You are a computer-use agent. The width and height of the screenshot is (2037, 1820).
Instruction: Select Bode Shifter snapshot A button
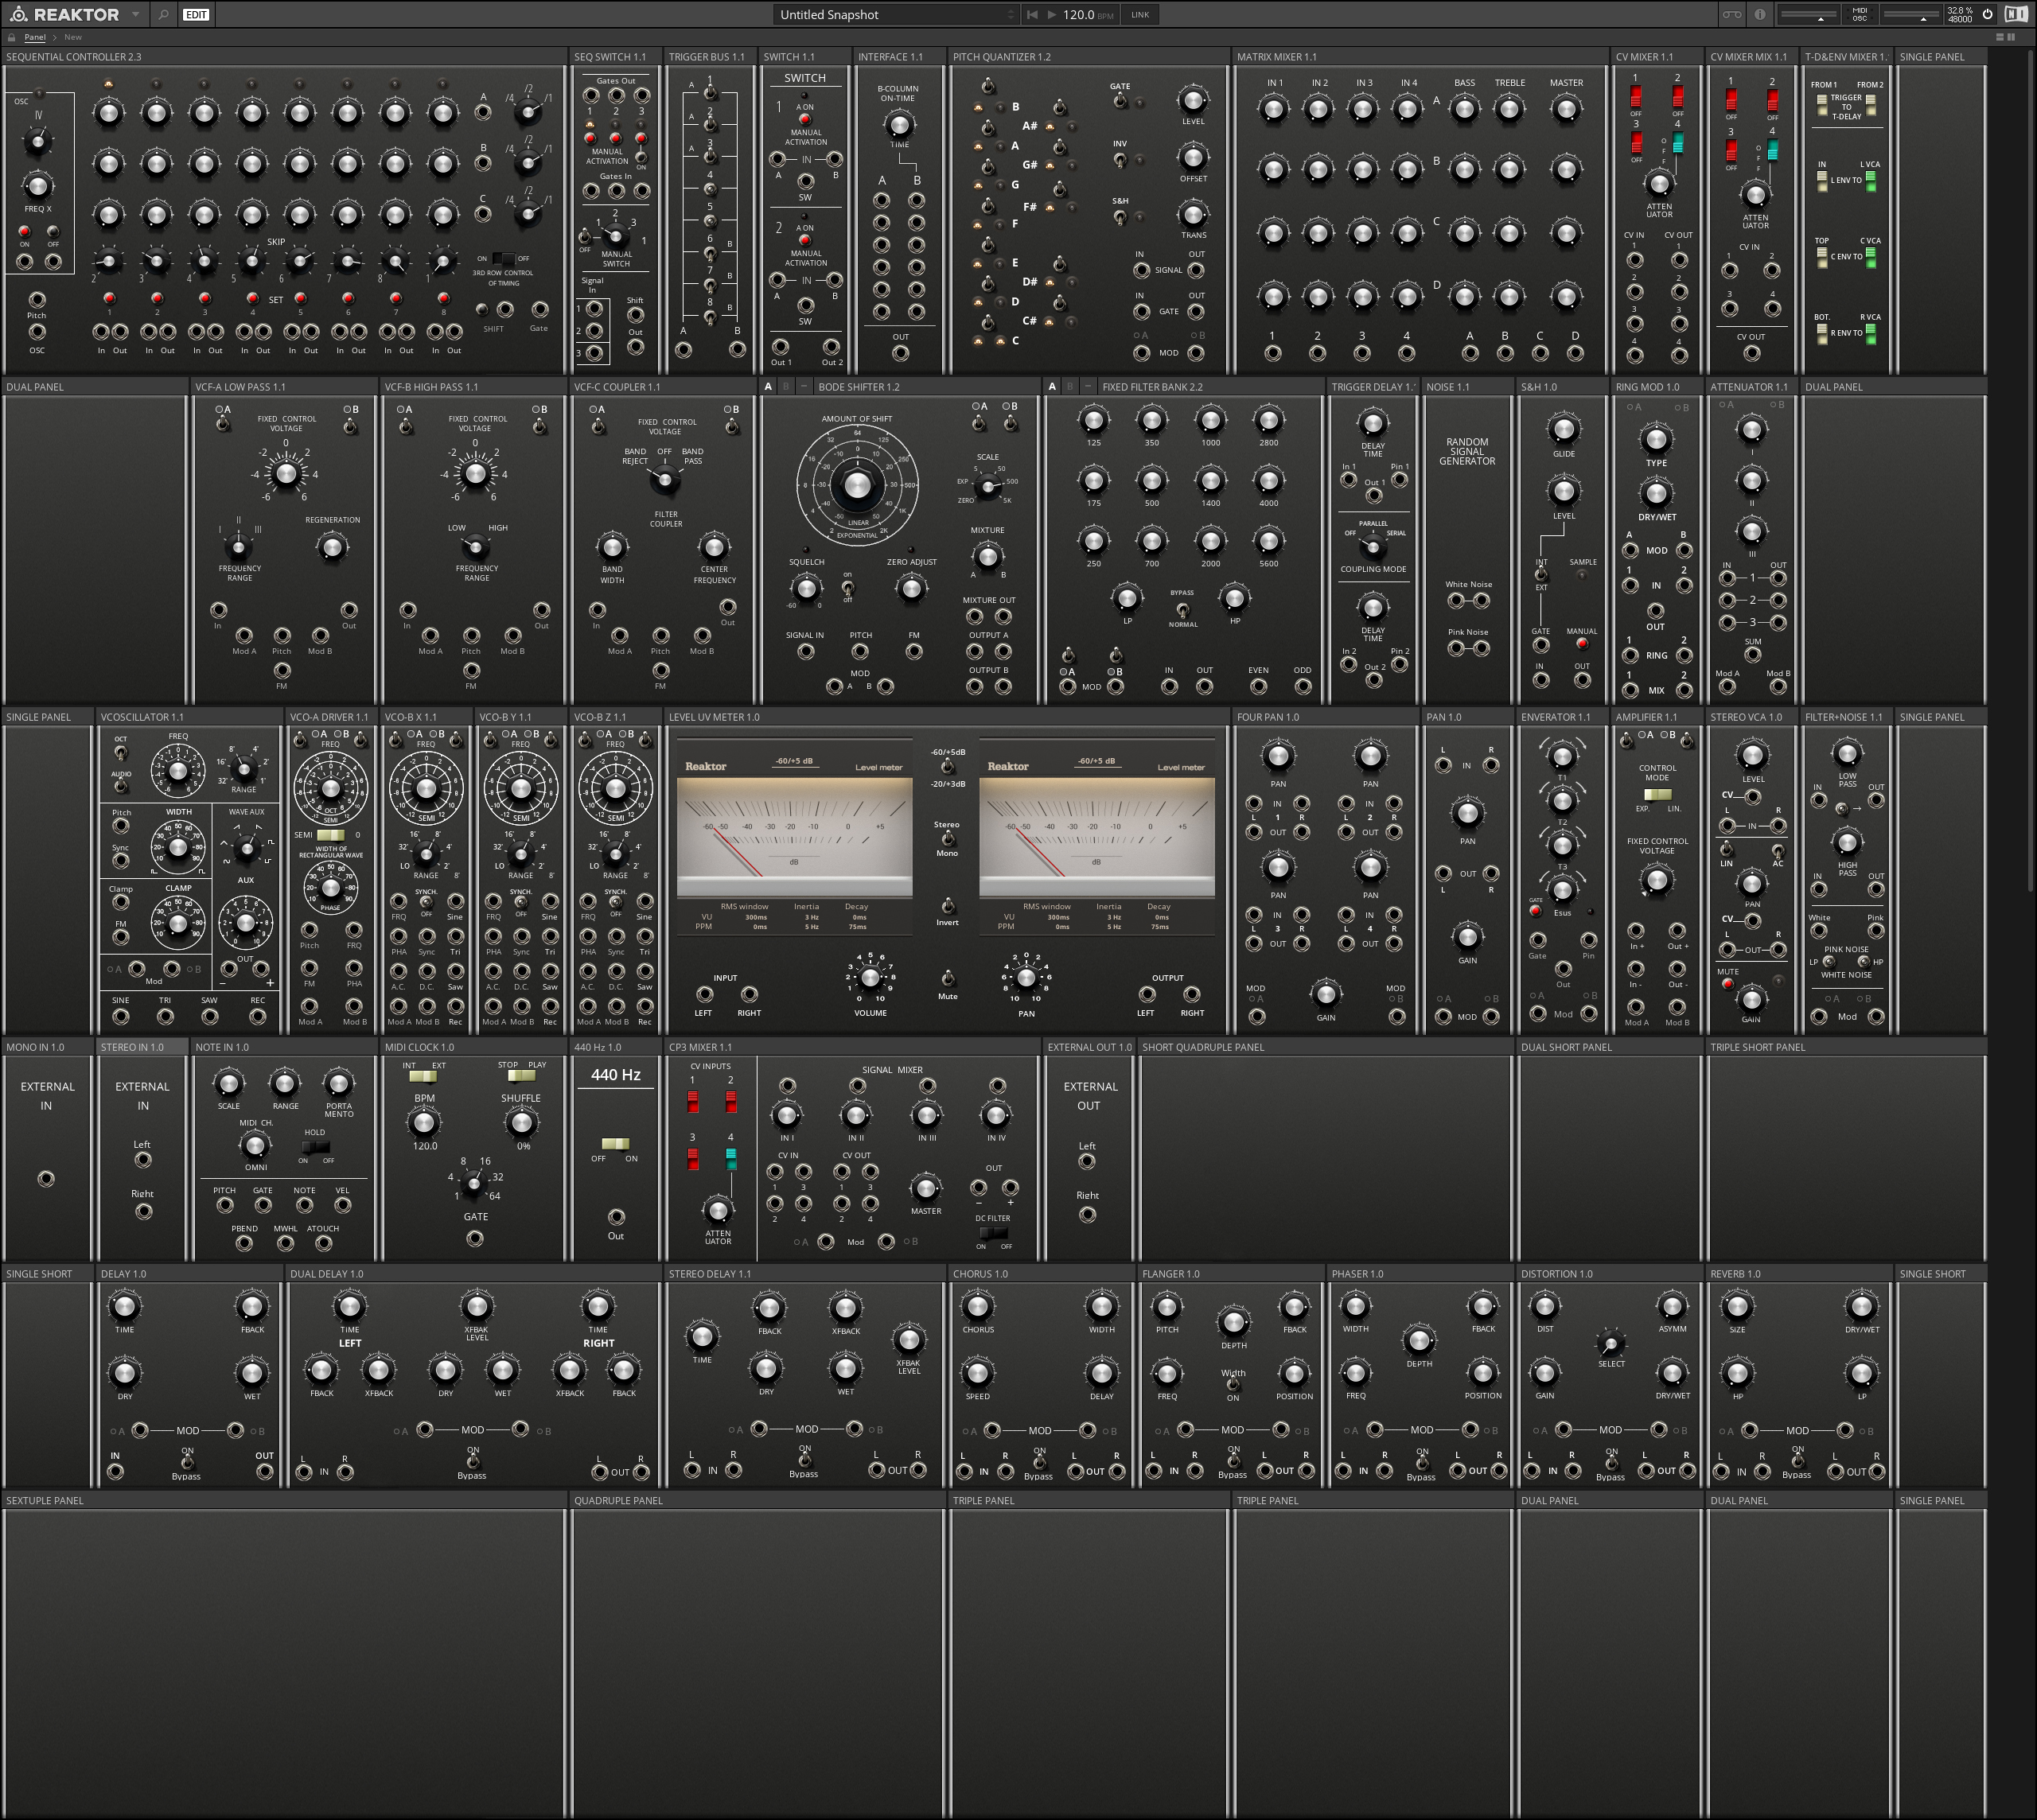pyautogui.click(x=769, y=387)
